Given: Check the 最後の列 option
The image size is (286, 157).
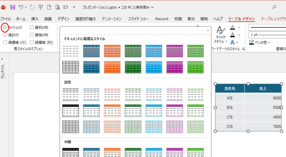Looking at the screenshot, I should pyautogui.click(x=32, y=35).
